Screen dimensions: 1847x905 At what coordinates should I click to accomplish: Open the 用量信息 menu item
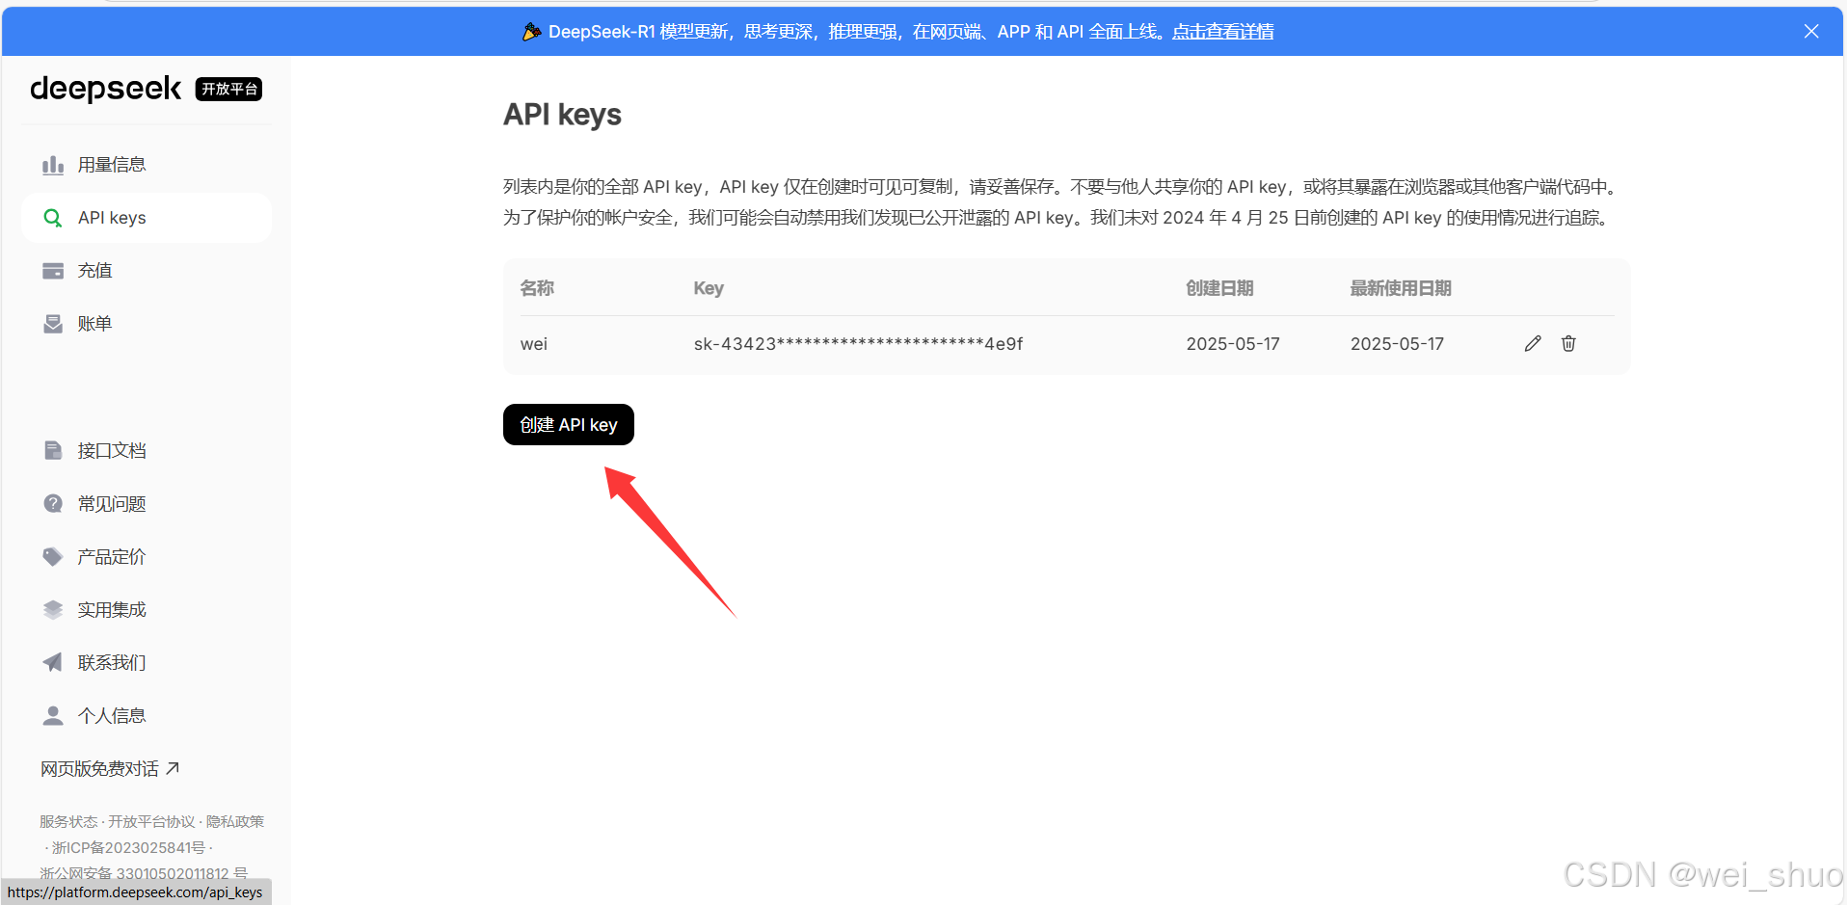(x=147, y=165)
